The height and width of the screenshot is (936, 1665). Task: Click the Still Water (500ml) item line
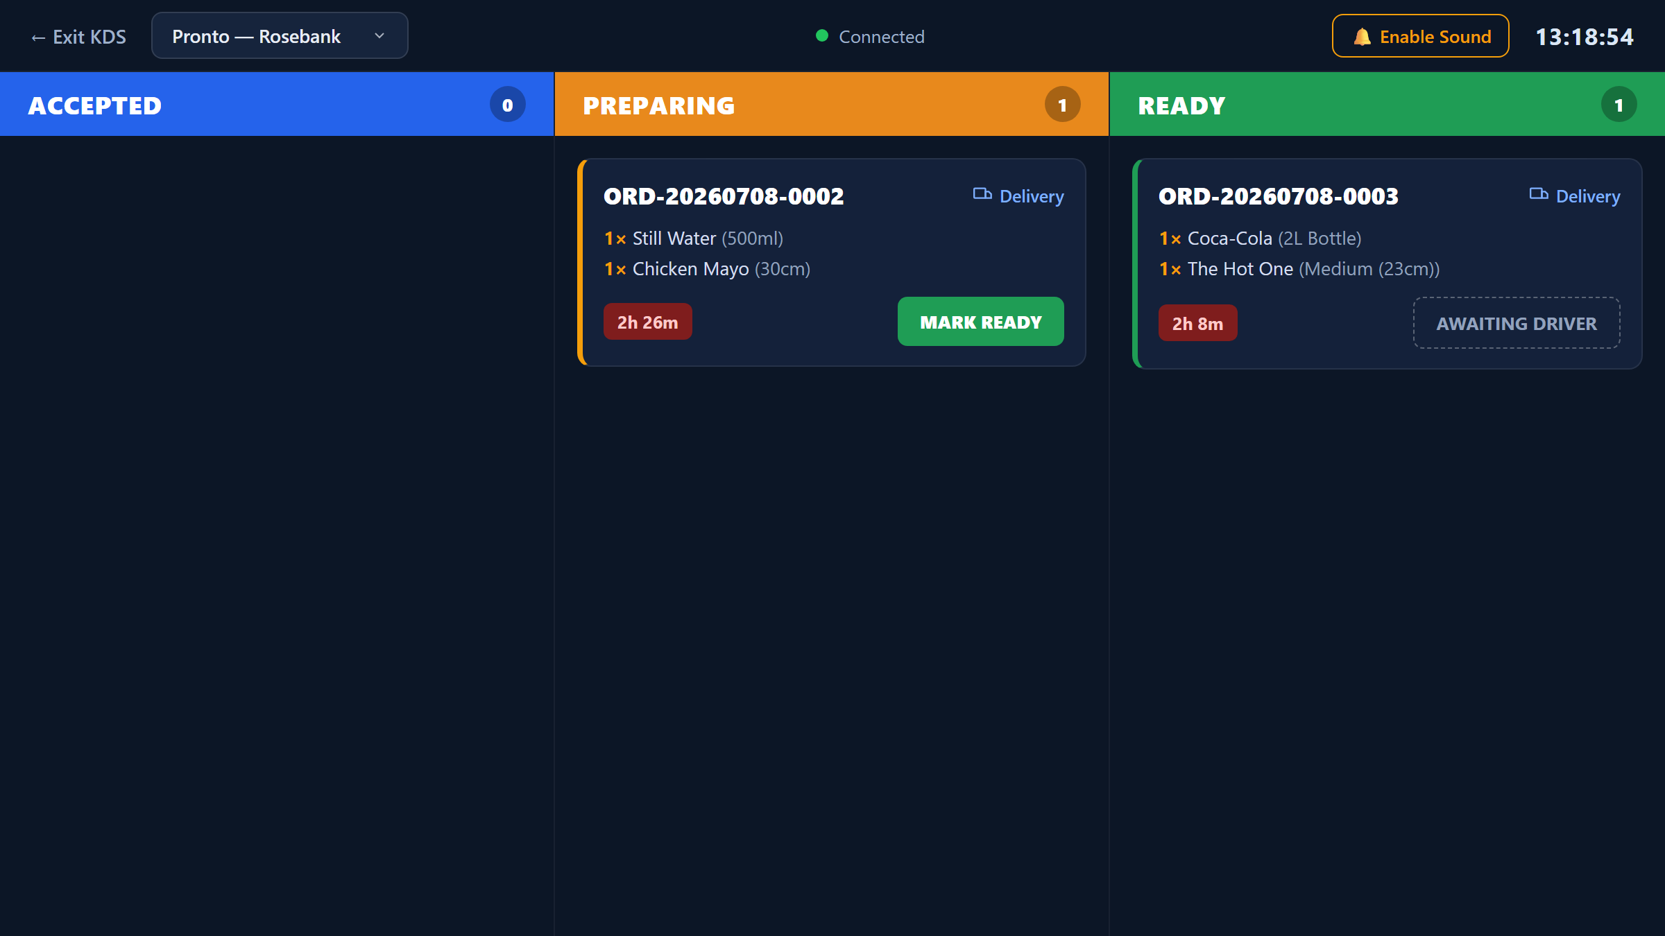pos(694,239)
